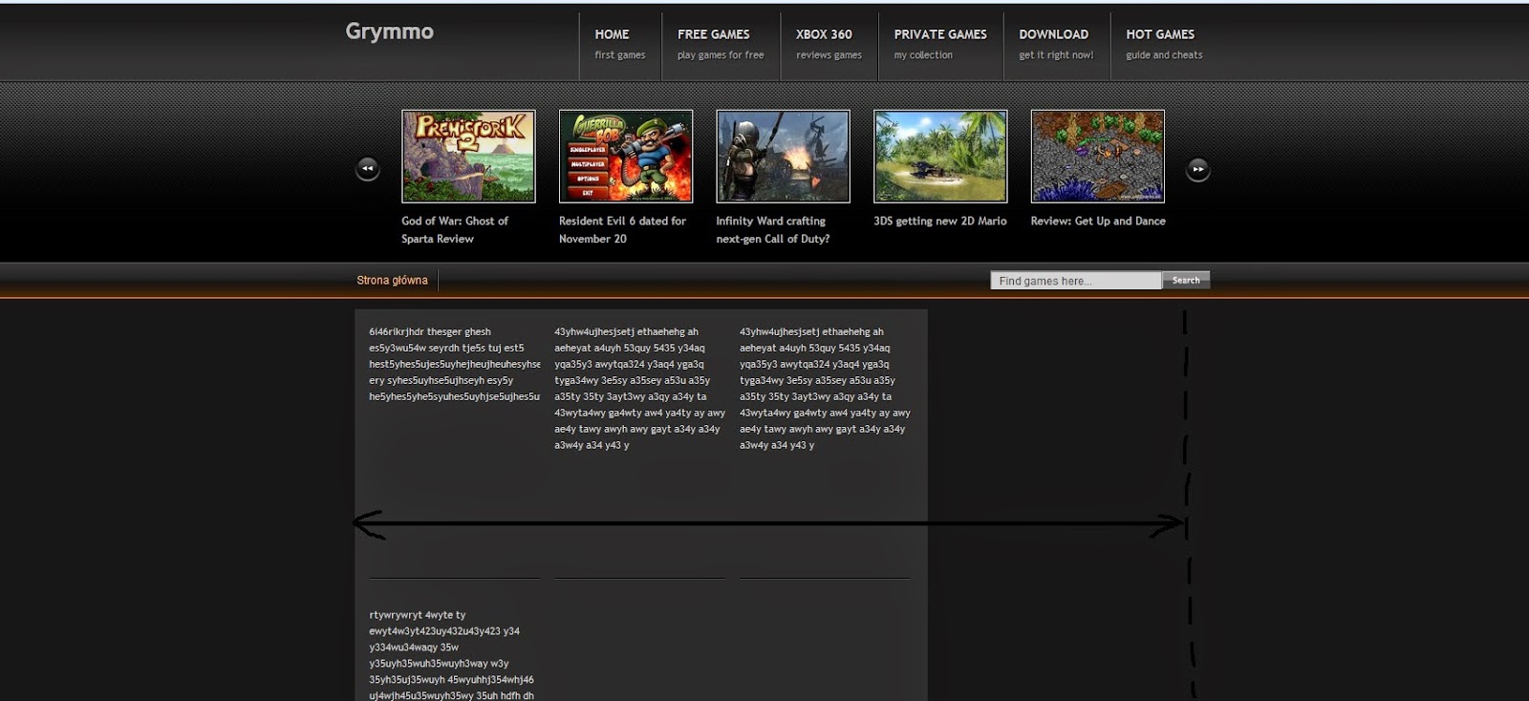Viewport: 1529px width, 701px height.
Task: Open '3DS getting new 2D Mario' link
Action: 940,221
